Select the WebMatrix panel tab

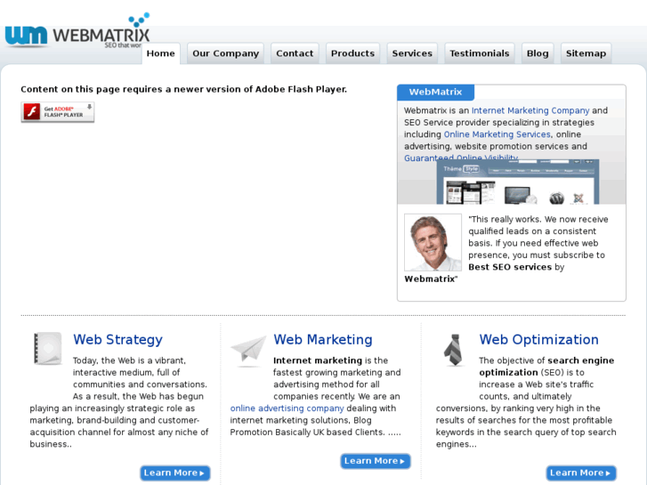click(x=435, y=92)
